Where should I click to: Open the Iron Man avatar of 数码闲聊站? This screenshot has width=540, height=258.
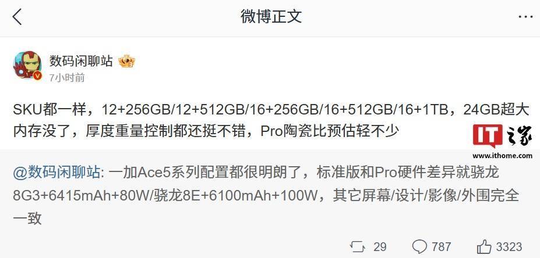tap(27, 65)
